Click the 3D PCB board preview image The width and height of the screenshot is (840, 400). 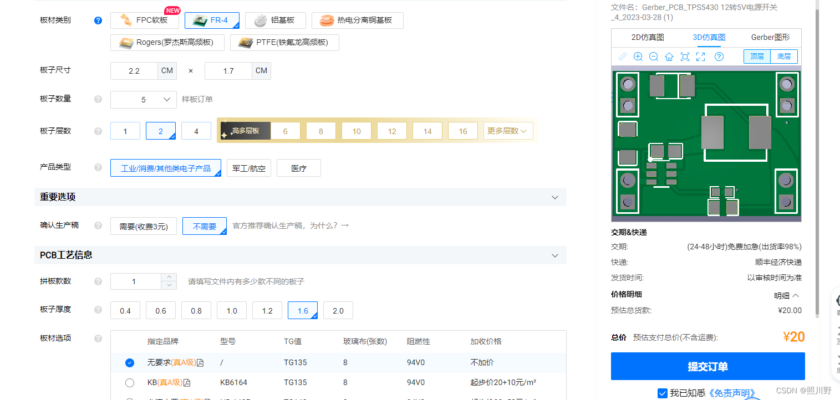tap(706, 143)
